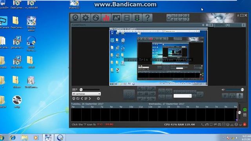
Task: Click the camera layout icon beside left slider
Action: click(75, 90)
